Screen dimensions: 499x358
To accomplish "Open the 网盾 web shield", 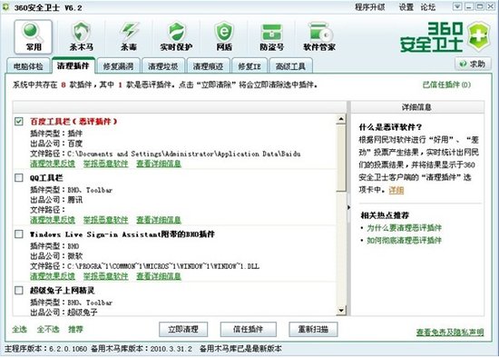I will click(x=224, y=37).
